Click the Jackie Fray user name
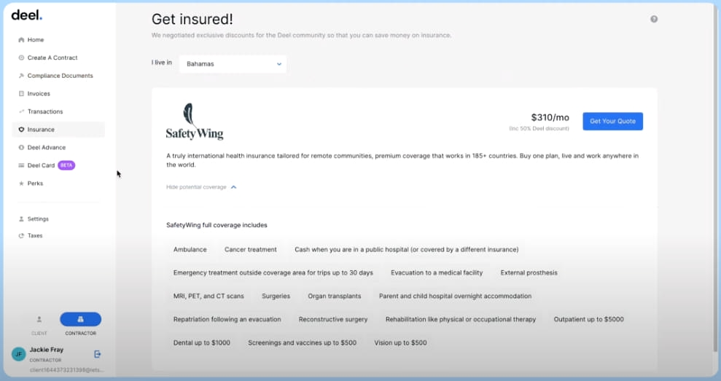This screenshot has height=381, width=721. tap(47, 350)
